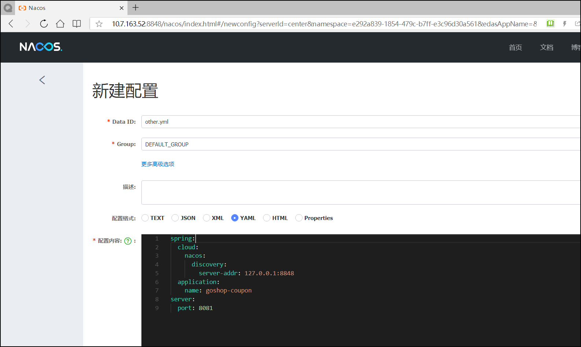Click the 新建配置 page heading
The image size is (581, 347).
[x=125, y=91]
